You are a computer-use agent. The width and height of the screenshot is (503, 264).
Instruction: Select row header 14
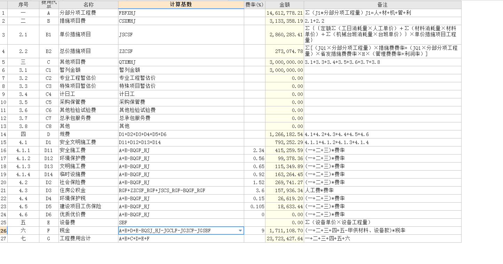(3, 134)
